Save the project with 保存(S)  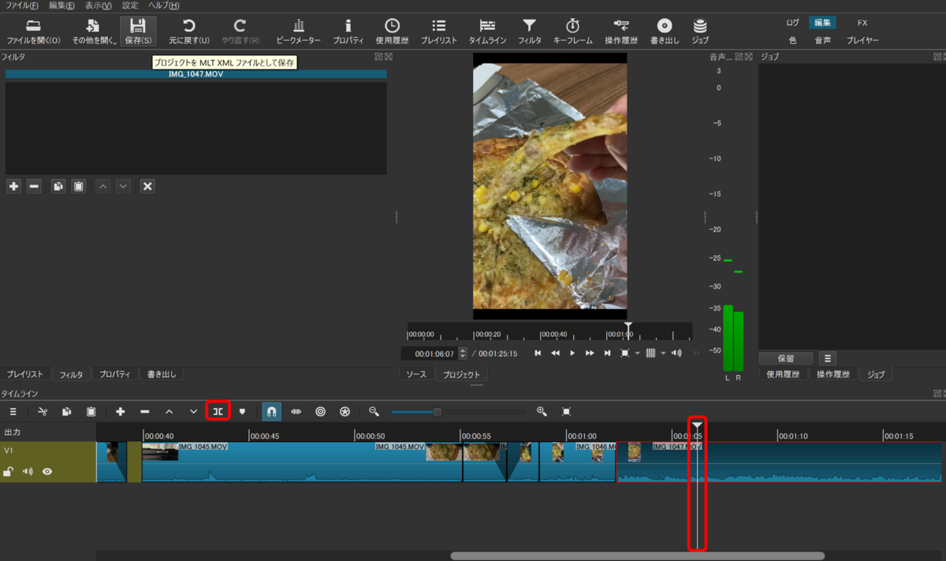pos(138,32)
